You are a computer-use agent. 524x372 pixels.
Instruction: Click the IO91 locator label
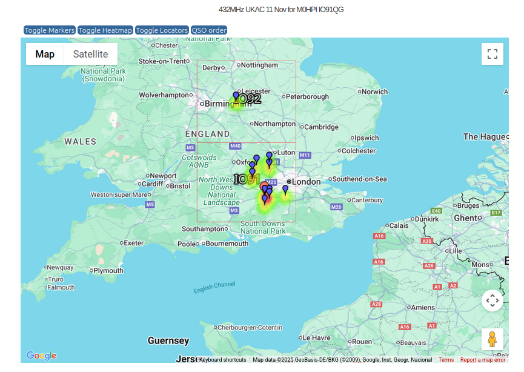tap(246, 179)
